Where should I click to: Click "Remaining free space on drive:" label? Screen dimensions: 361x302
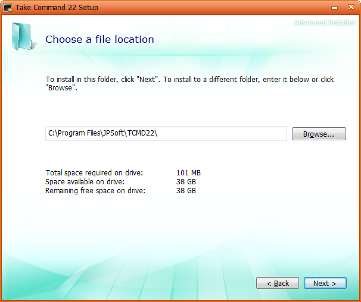coord(95,190)
